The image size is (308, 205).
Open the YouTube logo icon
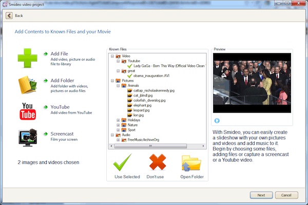click(x=28, y=111)
